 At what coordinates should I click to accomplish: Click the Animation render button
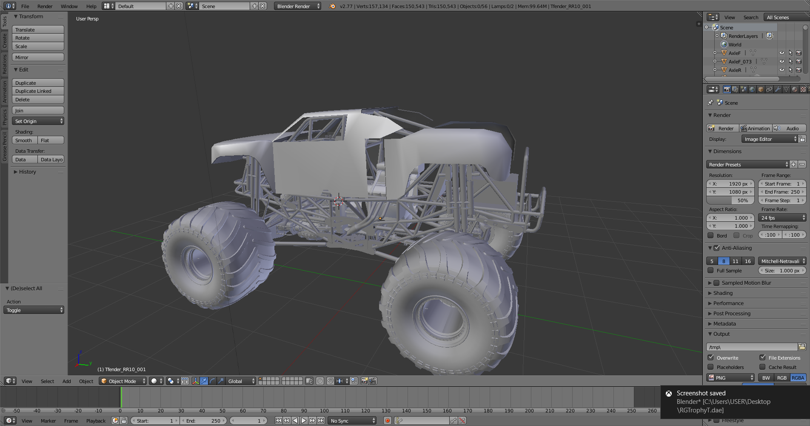tap(756, 128)
